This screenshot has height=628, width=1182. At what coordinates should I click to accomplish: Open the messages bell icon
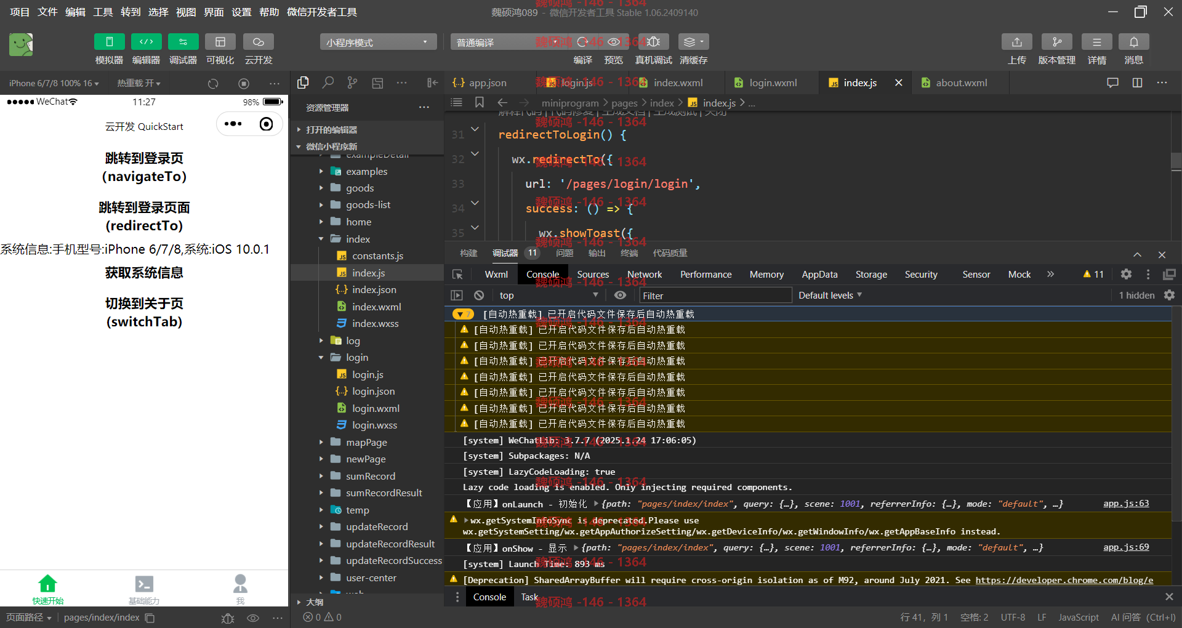point(1133,42)
